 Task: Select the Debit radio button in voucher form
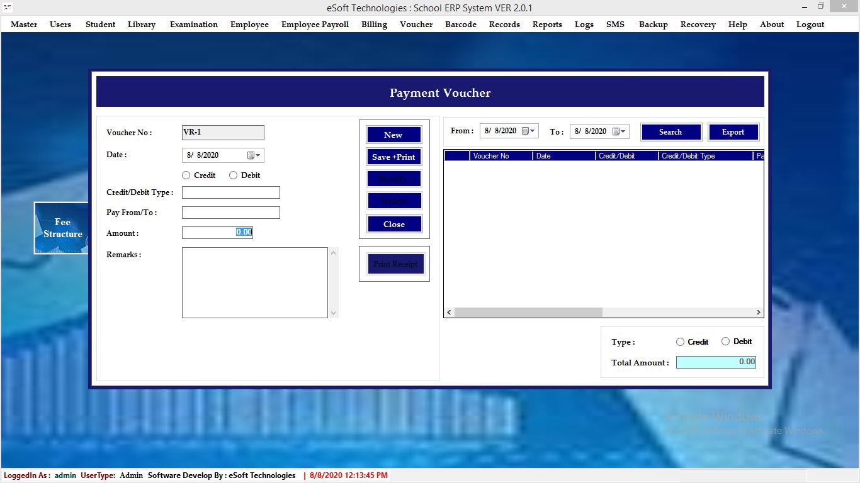(234, 175)
